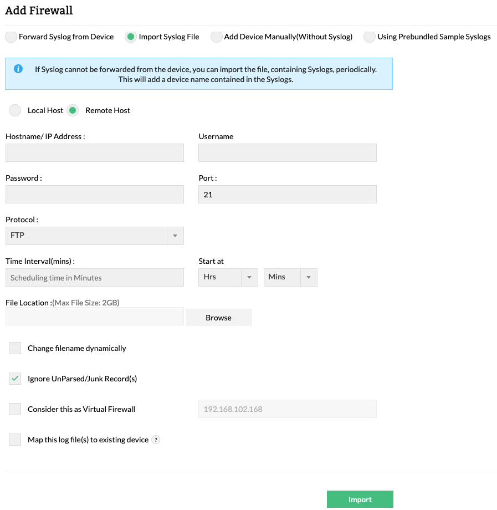497x510 pixels.
Task: Click the Browse button
Action: click(x=218, y=318)
